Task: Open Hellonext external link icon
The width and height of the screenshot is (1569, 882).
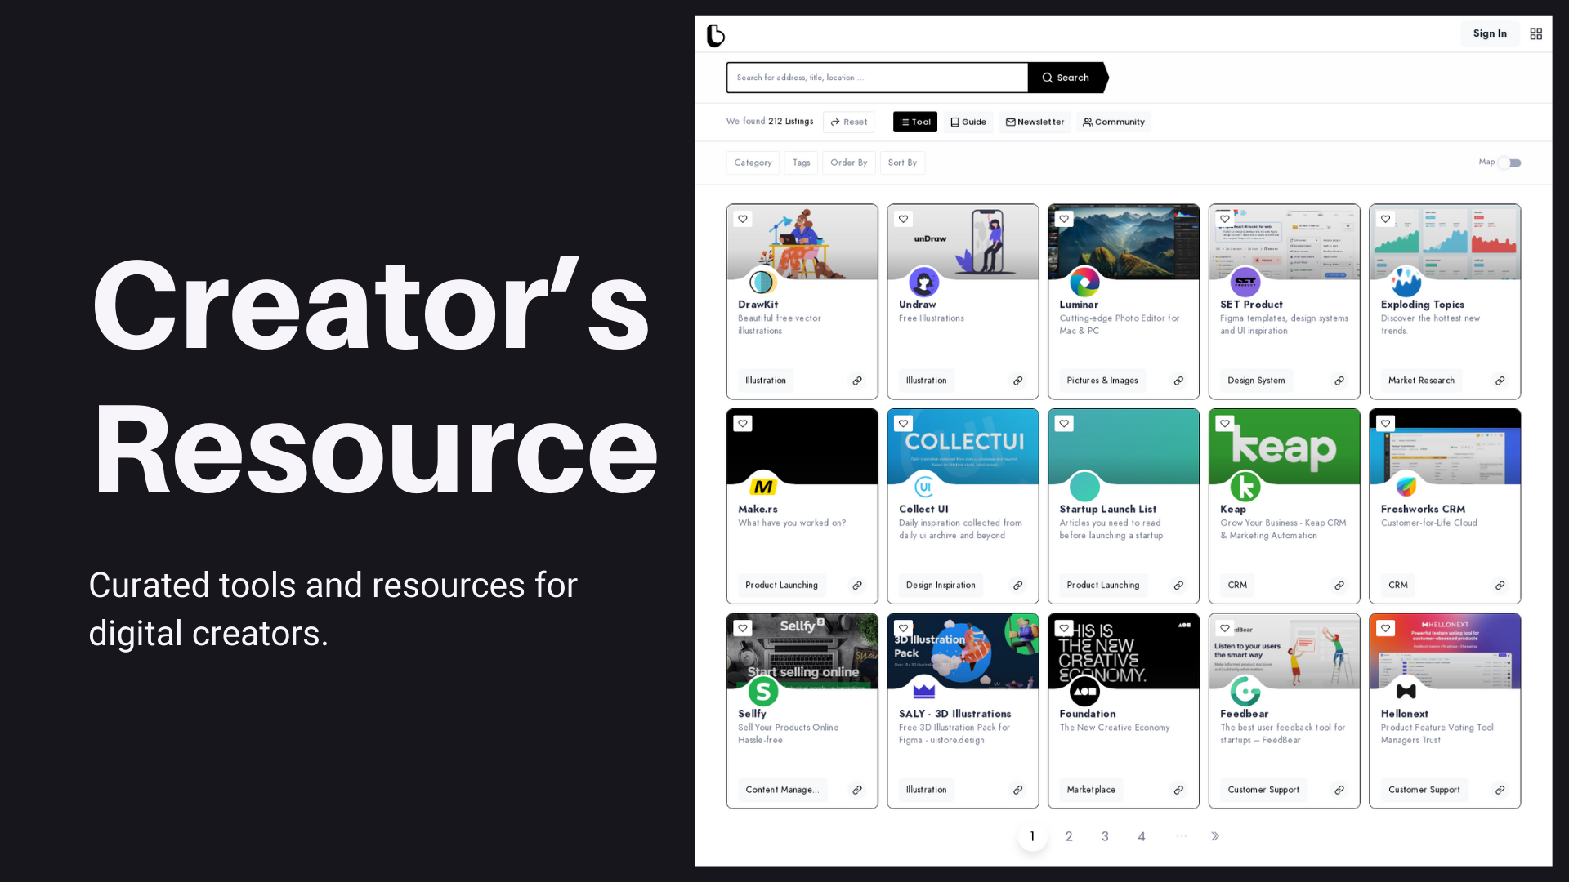Action: pyautogui.click(x=1500, y=790)
